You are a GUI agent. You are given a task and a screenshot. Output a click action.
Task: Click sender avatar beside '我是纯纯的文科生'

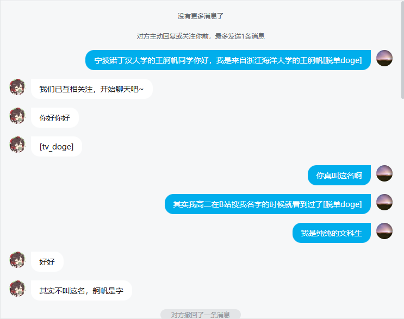384,231
